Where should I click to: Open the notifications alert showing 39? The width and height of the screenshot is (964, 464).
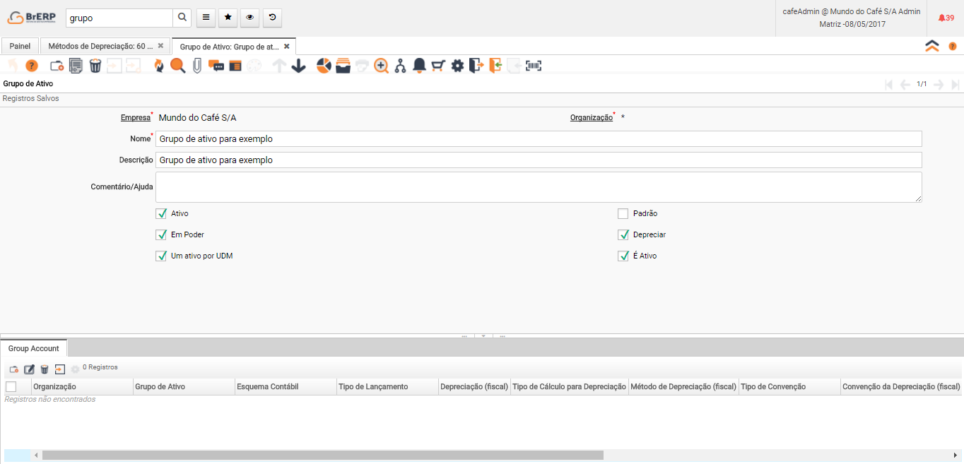[x=946, y=18]
